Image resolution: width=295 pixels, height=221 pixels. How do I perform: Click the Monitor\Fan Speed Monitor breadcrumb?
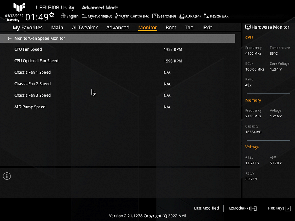(x=40, y=38)
